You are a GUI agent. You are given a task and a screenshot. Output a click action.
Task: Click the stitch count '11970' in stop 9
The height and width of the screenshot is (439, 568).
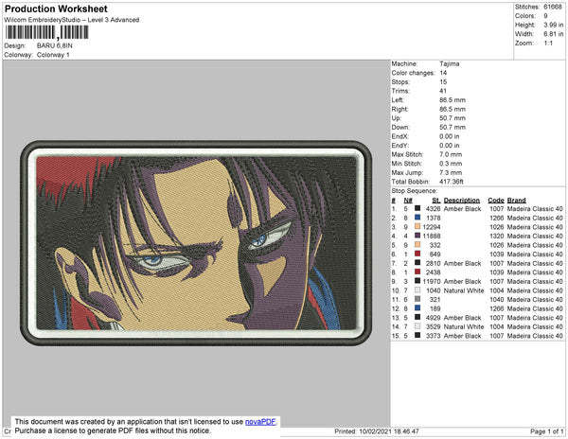click(432, 281)
